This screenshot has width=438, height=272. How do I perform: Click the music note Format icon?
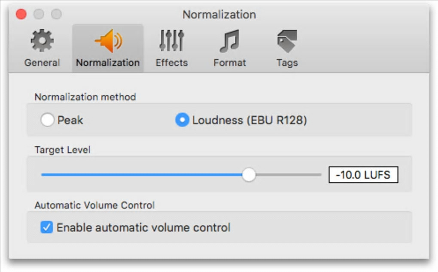tap(229, 42)
